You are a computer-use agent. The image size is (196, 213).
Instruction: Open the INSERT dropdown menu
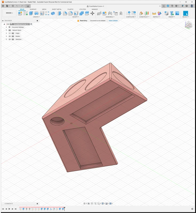click(171, 17)
